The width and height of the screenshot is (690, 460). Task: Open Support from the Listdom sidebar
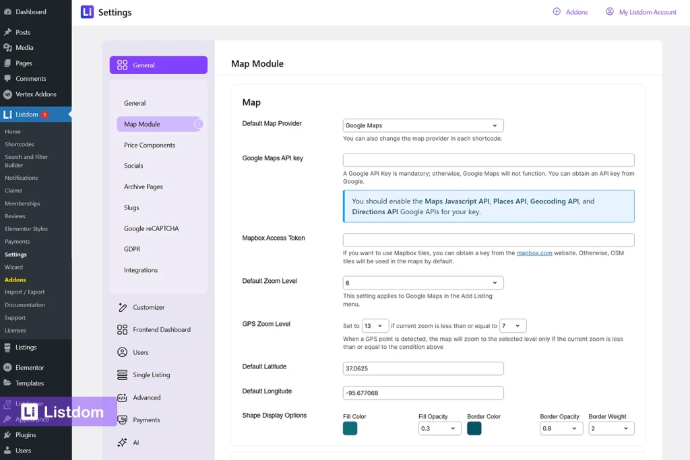[15, 317]
